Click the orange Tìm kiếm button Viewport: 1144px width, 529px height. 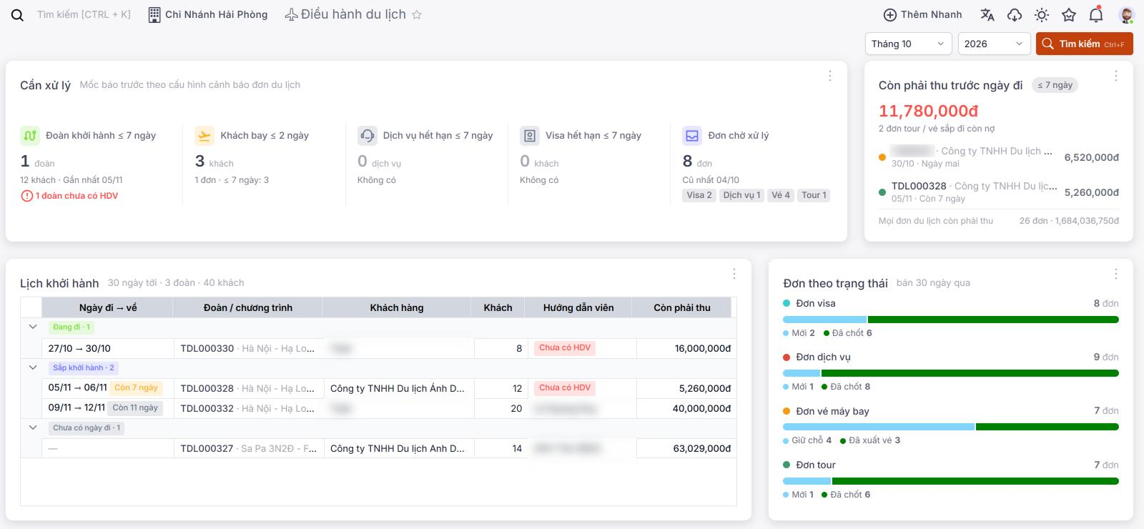(x=1084, y=44)
